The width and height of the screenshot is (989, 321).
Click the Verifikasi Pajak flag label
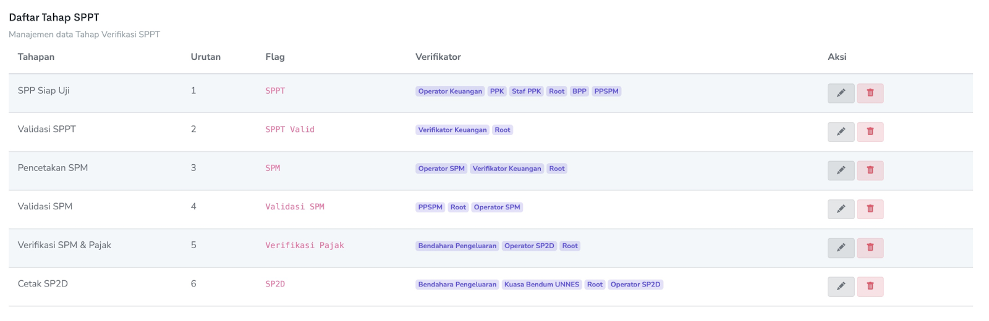(304, 246)
